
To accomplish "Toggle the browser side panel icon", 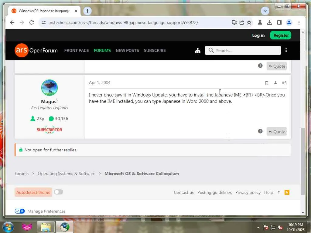I will (279, 22).
